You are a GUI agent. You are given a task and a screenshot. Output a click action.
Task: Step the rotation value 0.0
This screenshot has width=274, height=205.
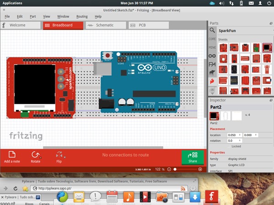[x=240, y=141]
